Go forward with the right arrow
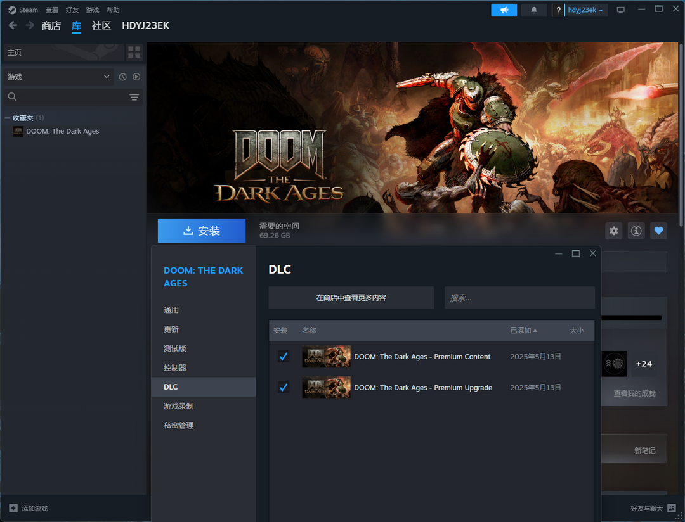The width and height of the screenshot is (685, 522). (x=30, y=25)
